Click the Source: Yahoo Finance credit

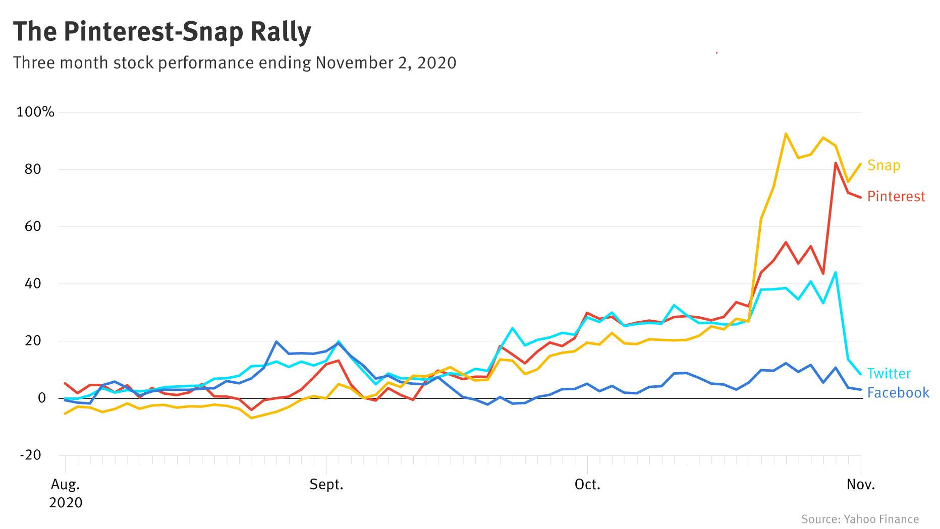[x=860, y=519]
